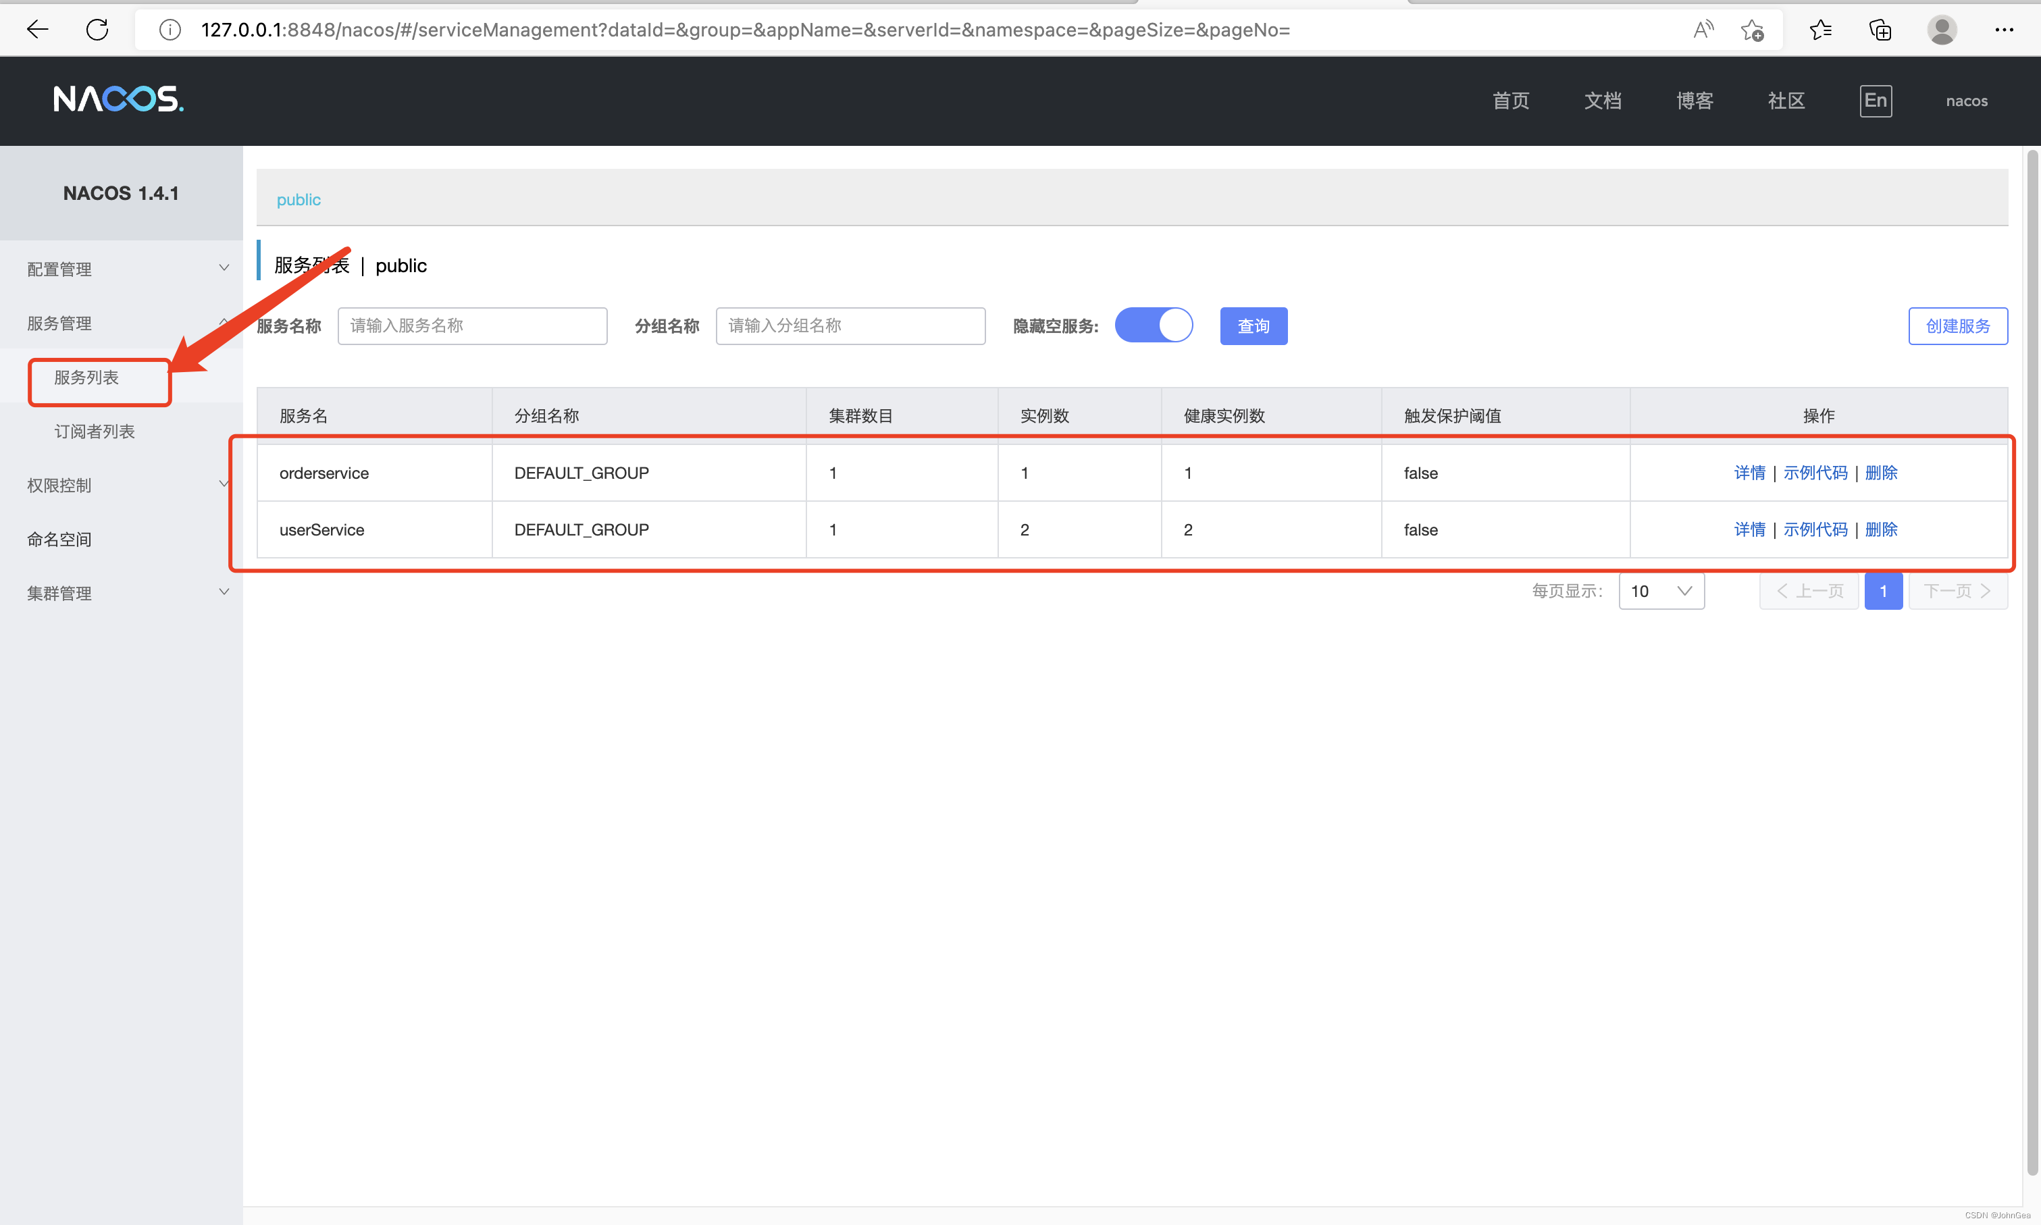
Task: Open browser Settings and more menu
Action: click(x=2004, y=30)
